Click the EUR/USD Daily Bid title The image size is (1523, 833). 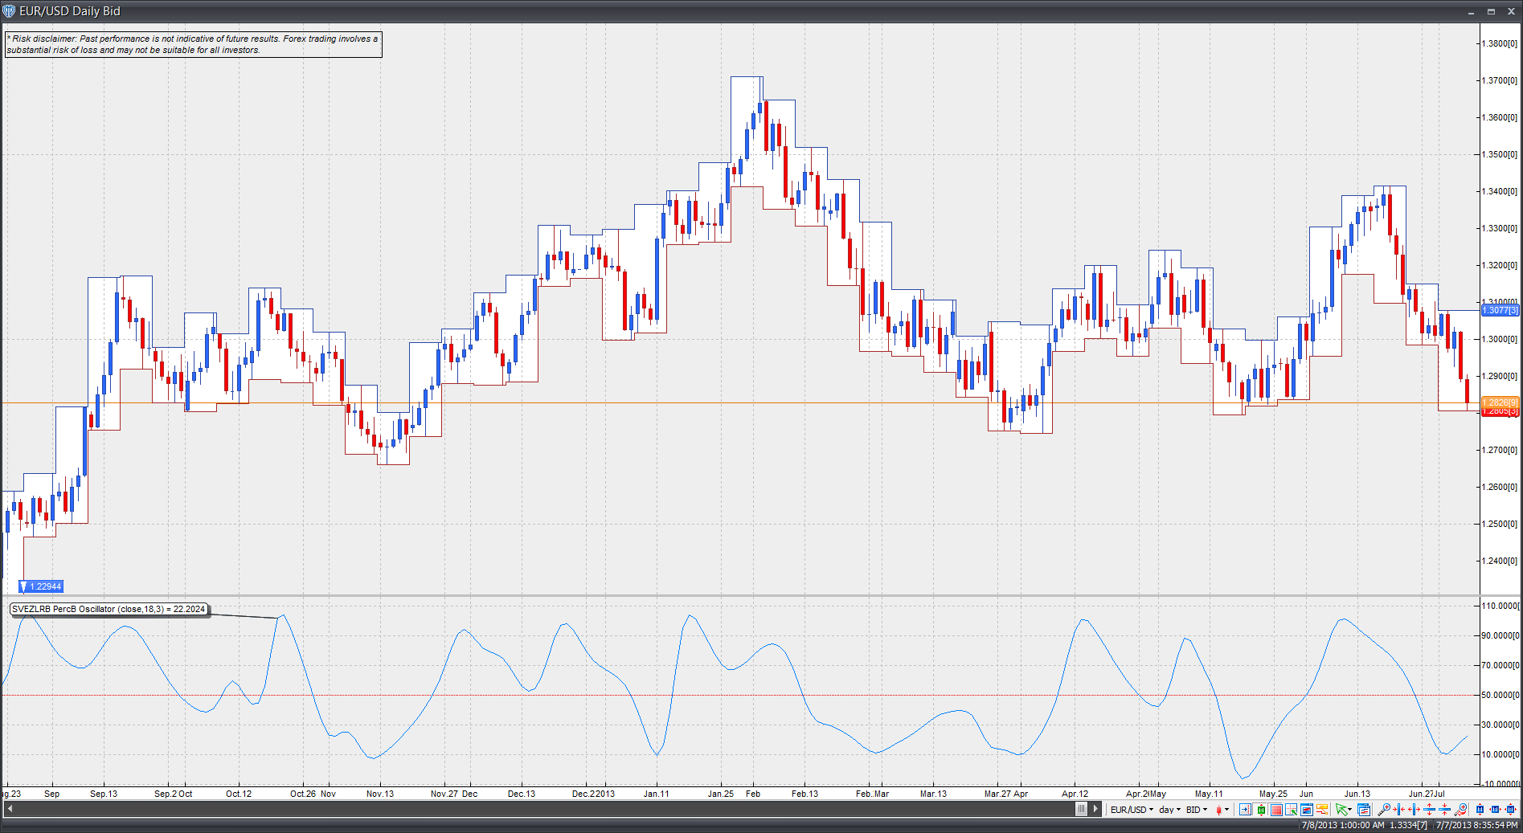click(x=70, y=11)
